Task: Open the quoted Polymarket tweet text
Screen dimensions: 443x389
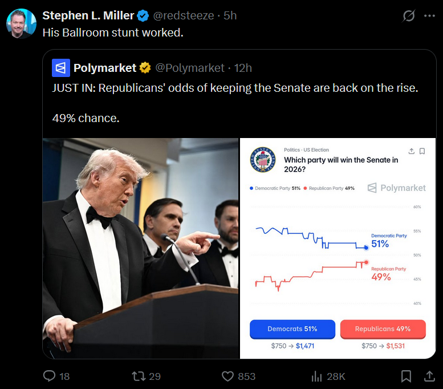Action: click(235, 89)
